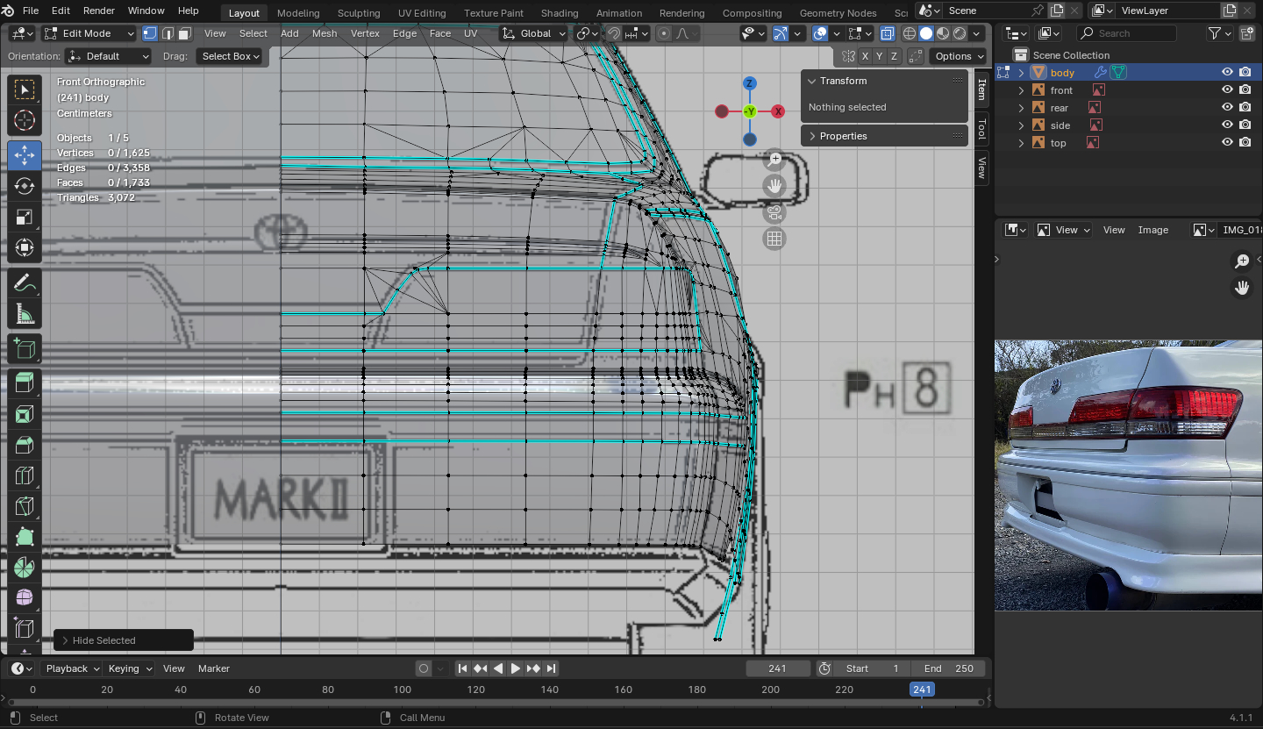Switch to face select mode
1263x729 pixels.
tap(184, 33)
